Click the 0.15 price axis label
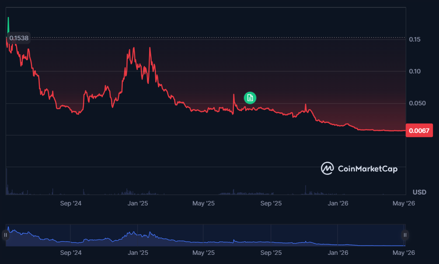 (415, 39)
